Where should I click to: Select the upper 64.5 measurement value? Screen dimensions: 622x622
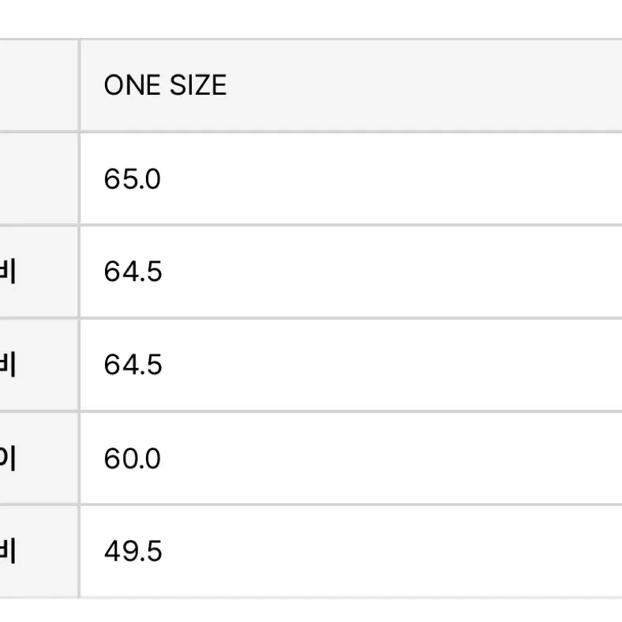pos(133,272)
